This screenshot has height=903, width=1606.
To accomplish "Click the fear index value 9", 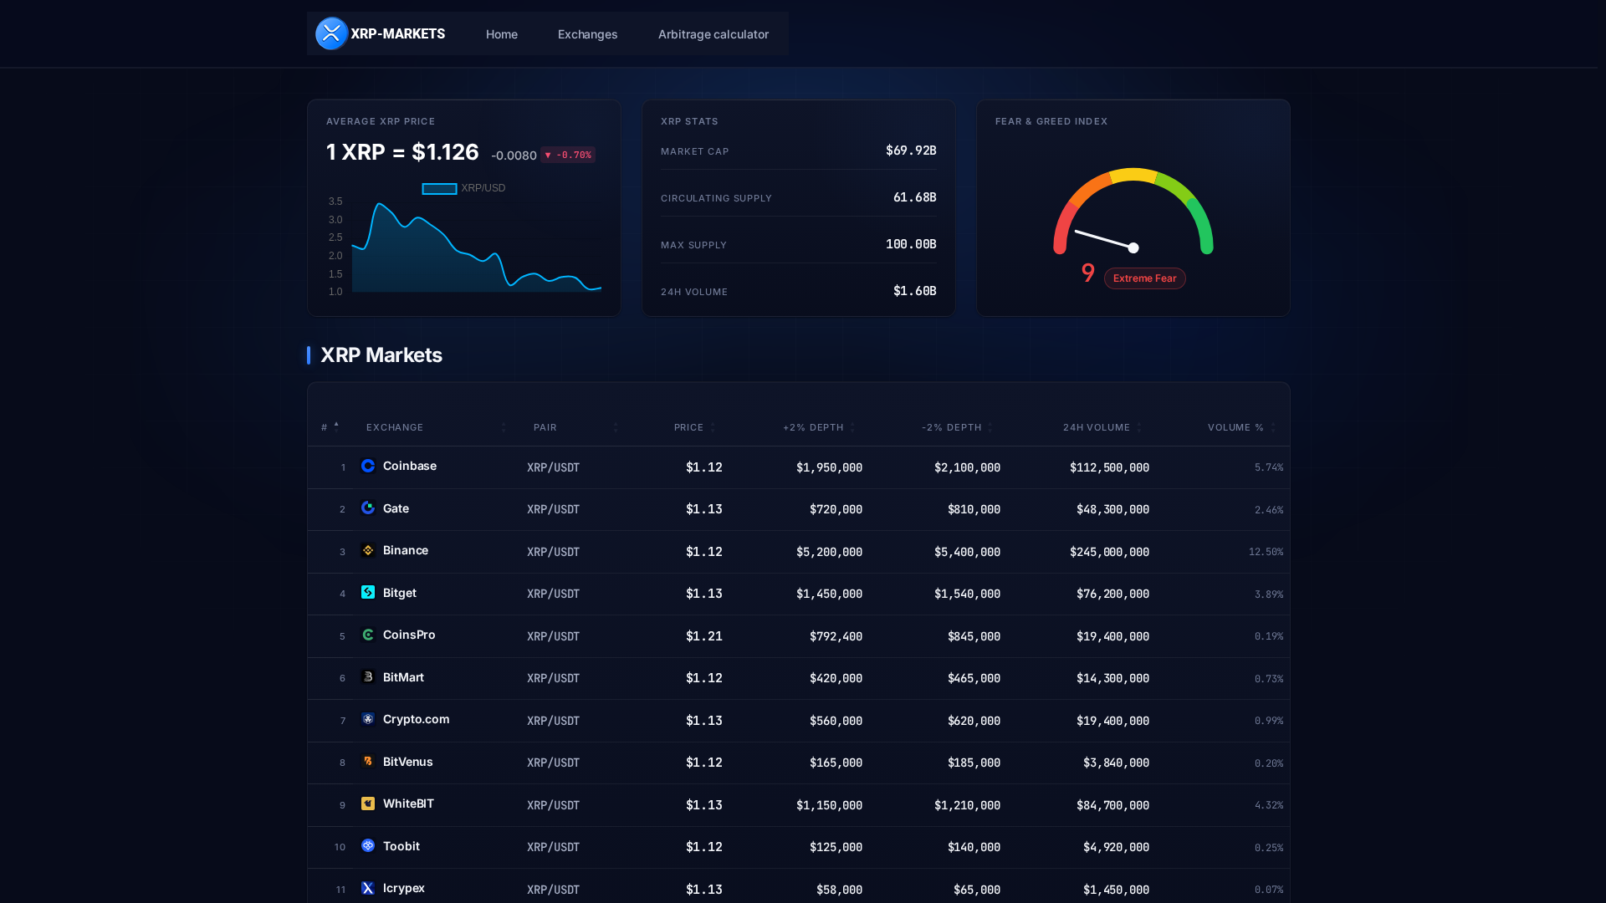I will (x=1088, y=273).
